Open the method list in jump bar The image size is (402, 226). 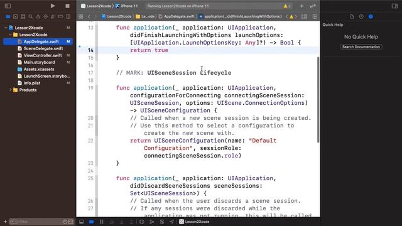[241, 16]
